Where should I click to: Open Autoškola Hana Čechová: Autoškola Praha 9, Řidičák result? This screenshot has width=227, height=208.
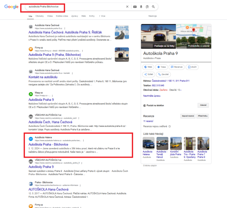pos(65,32)
